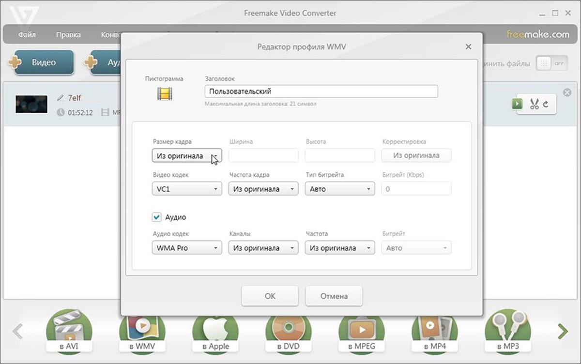
Task: Open the 'Размер кадра' dropdown
Action: pyautogui.click(x=187, y=156)
